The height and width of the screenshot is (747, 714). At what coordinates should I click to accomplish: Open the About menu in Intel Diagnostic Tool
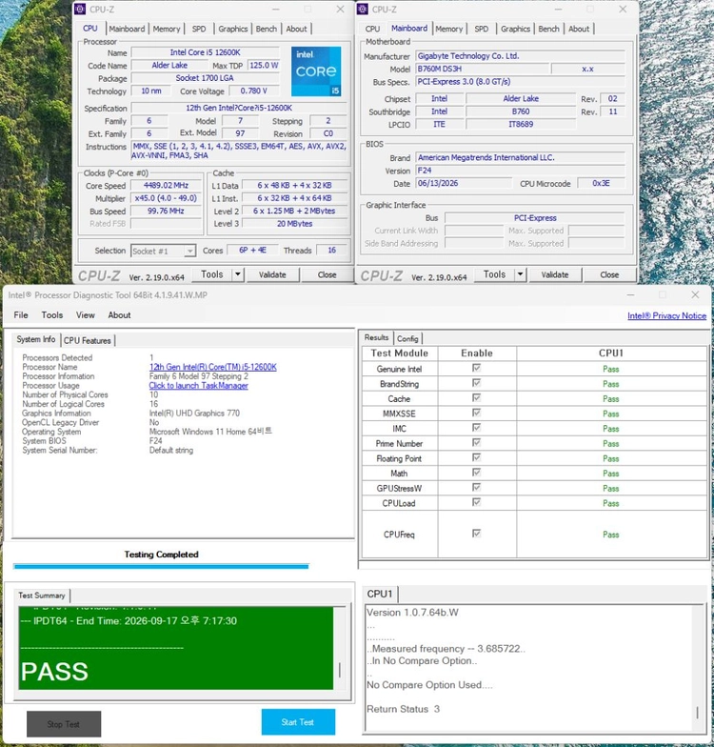pyautogui.click(x=119, y=315)
